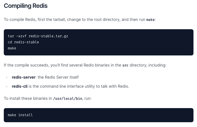Click the "To install these binaries" text
The height and width of the screenshot is (127, 197).
pyautogui.click(x=28, y=98)
